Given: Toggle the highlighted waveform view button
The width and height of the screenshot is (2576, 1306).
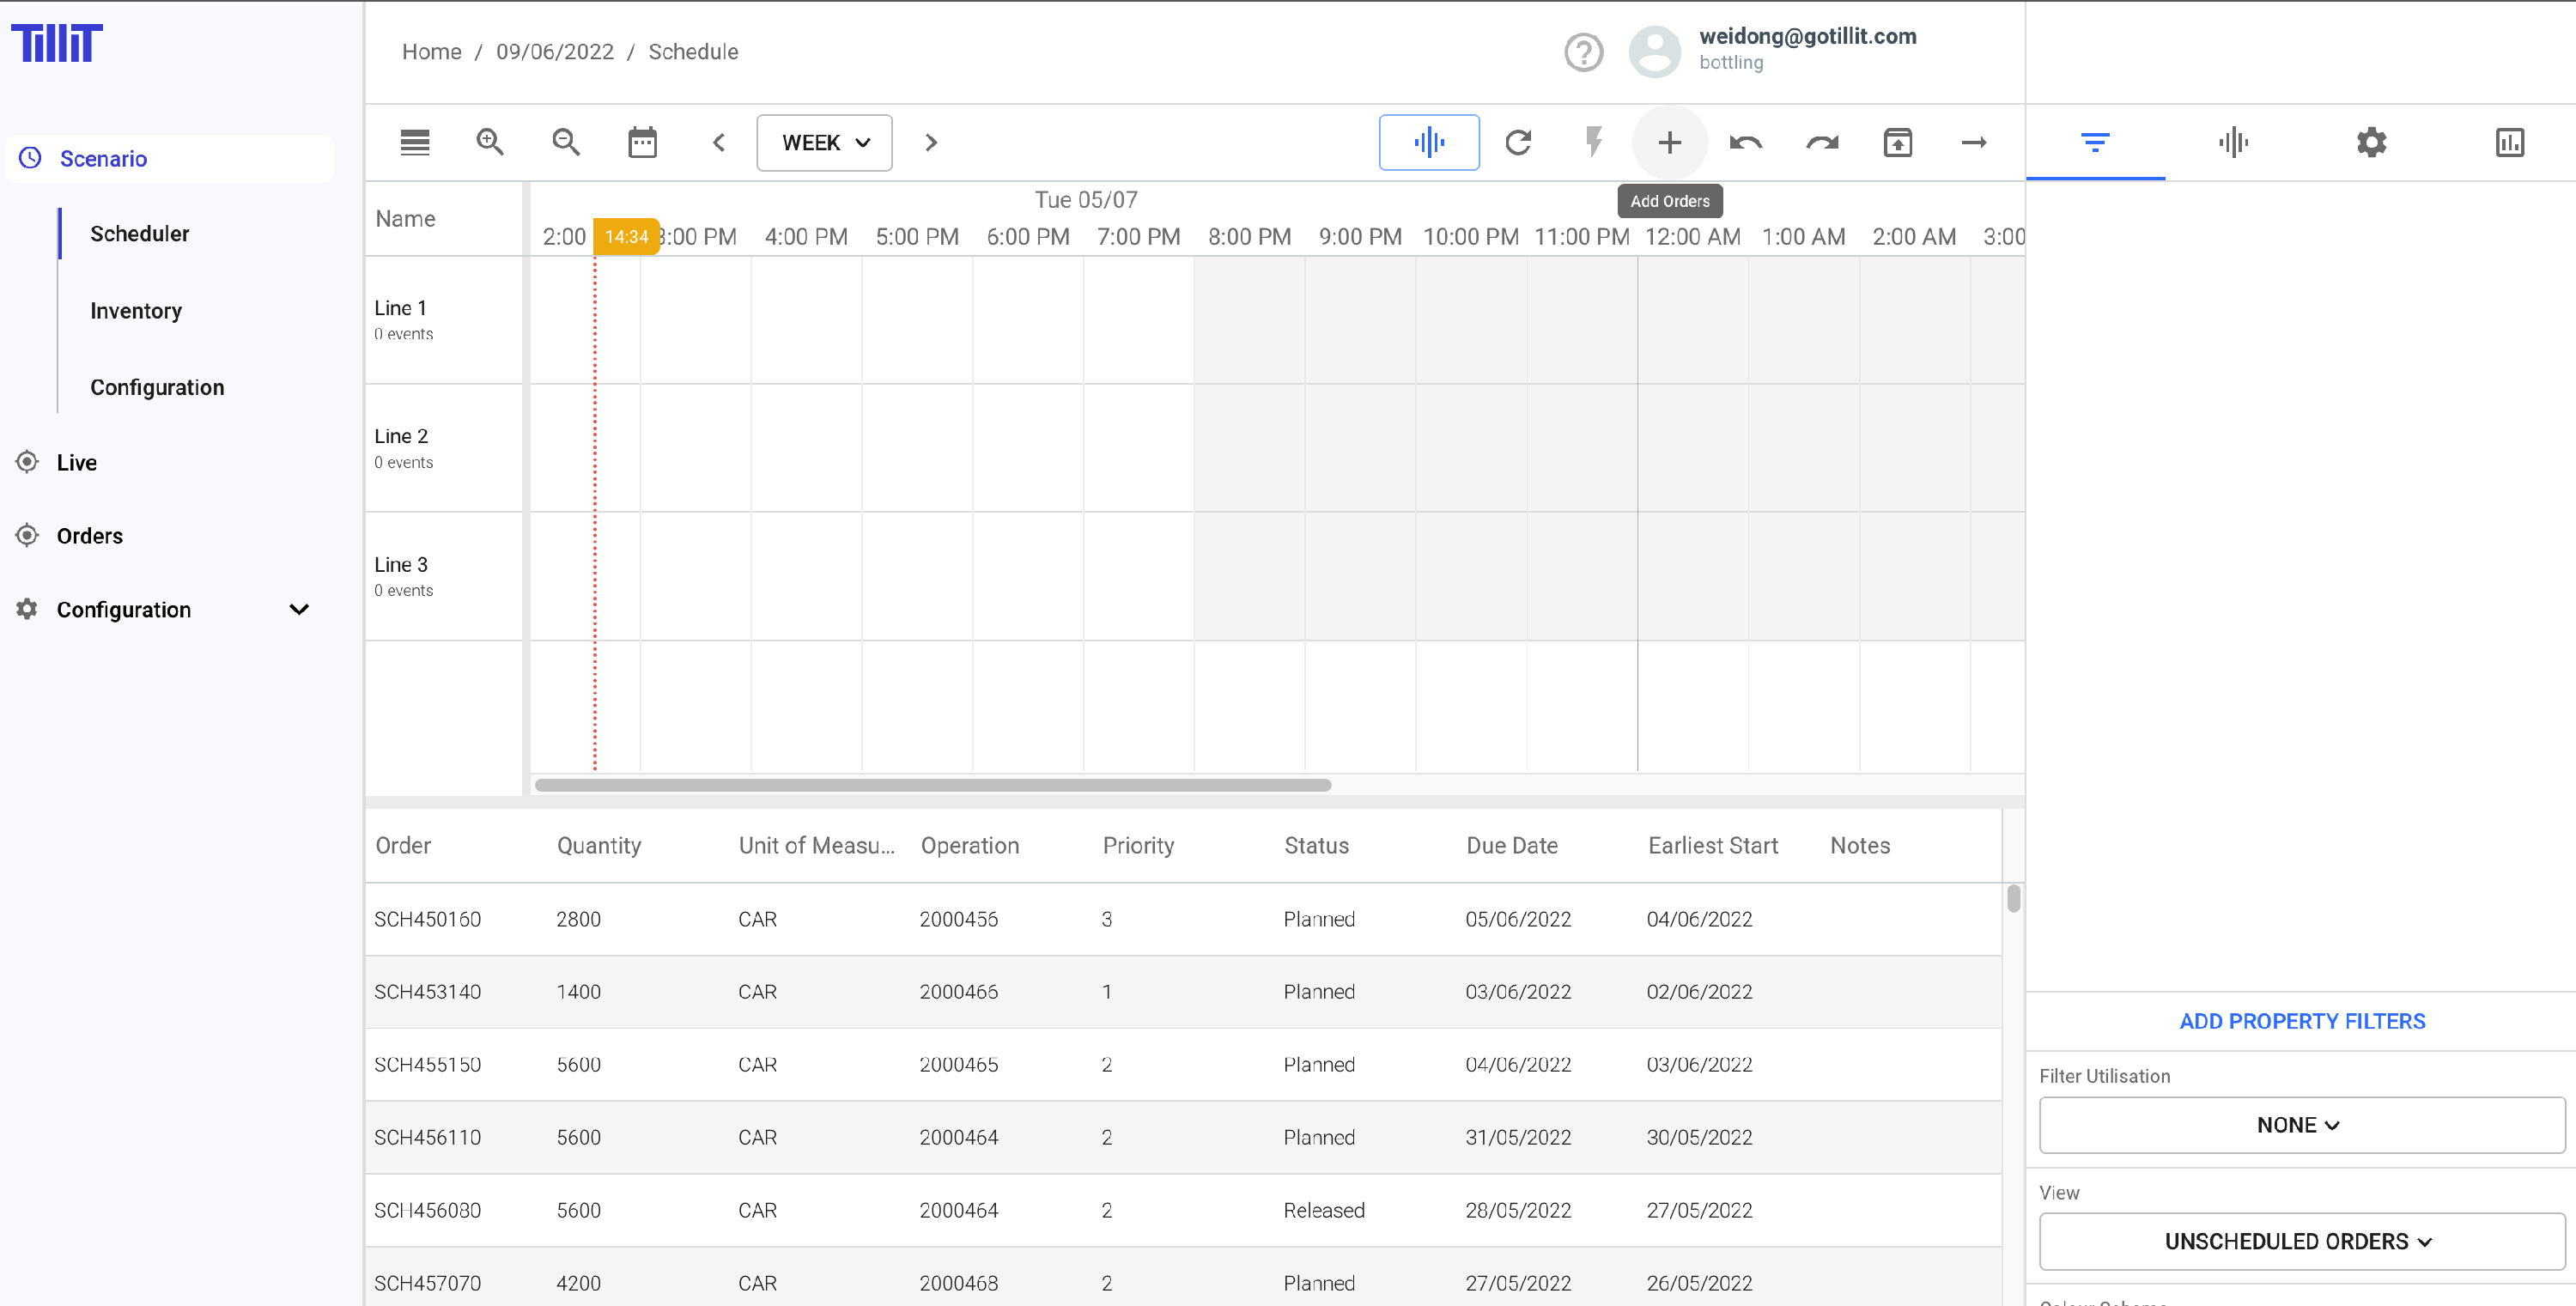Looking at the screenshot, I should coord(1428,143).
